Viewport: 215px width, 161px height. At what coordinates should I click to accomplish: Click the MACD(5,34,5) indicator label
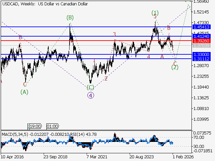pyautogui.click(x=15, y=135)
